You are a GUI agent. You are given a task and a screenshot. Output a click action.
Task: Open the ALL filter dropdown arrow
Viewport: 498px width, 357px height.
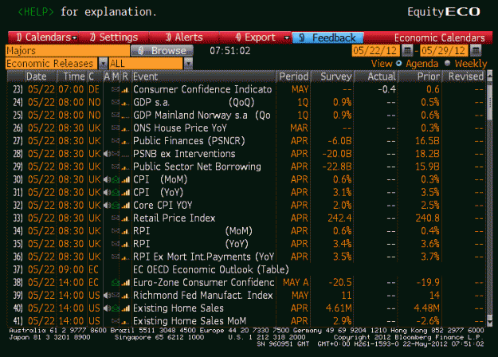click(188, 64)
